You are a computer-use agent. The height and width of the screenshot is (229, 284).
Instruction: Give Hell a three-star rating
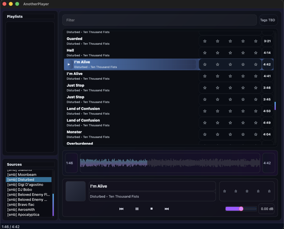(230, 53)
